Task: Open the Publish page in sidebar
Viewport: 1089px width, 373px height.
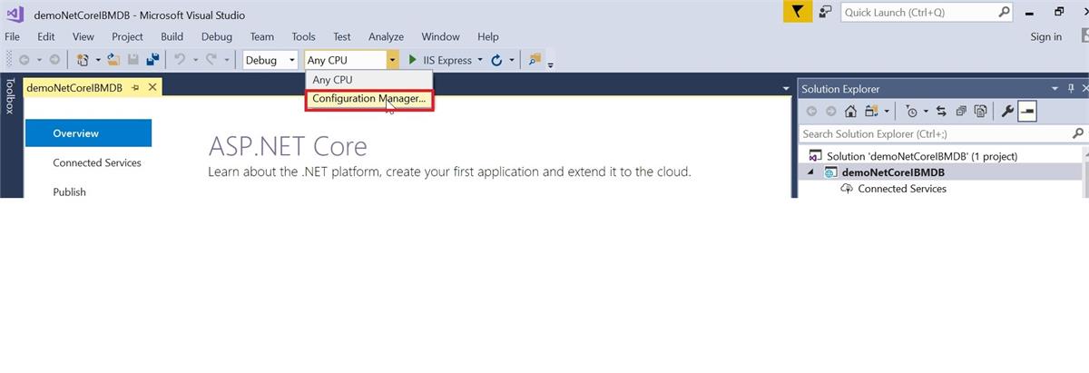Action: click(x=69, y=191)
